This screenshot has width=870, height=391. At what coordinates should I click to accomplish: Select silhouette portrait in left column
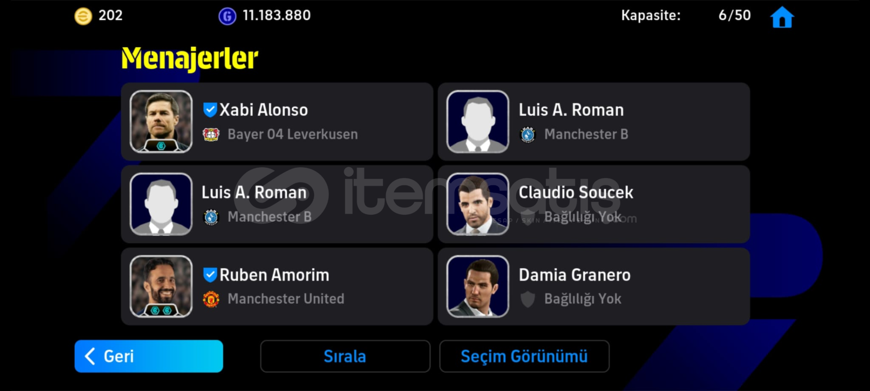[161, 204]
